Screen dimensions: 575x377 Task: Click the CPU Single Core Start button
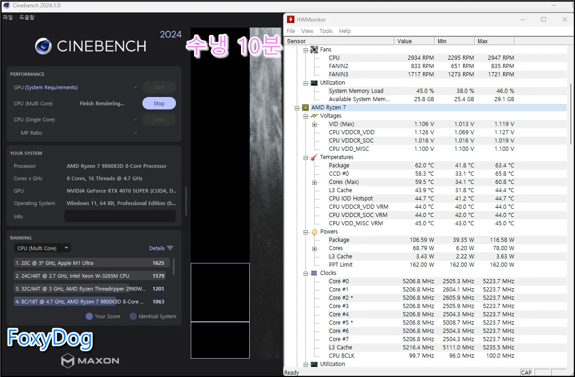point(159,120)
